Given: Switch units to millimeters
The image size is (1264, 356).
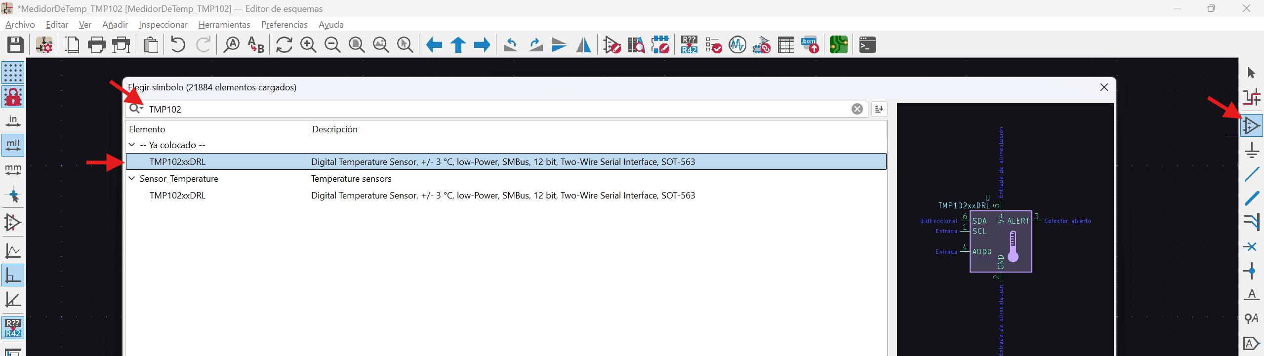Looking at the screenshot, I should [13, 169].
